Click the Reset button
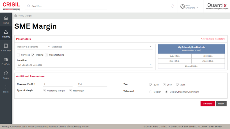Screen dimensions: 230x129 (x=221, y=104)
